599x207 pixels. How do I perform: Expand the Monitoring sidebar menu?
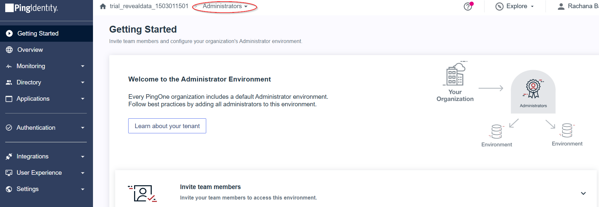pyautogui.click(x=46, y=66)
